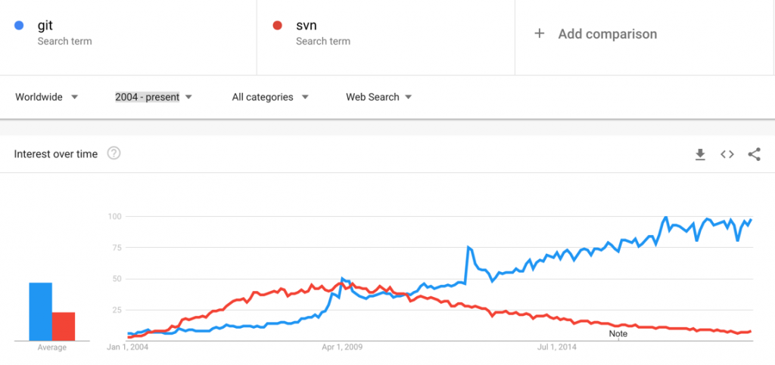Click the Apr 1, 2009 axis label

point(344,348)
